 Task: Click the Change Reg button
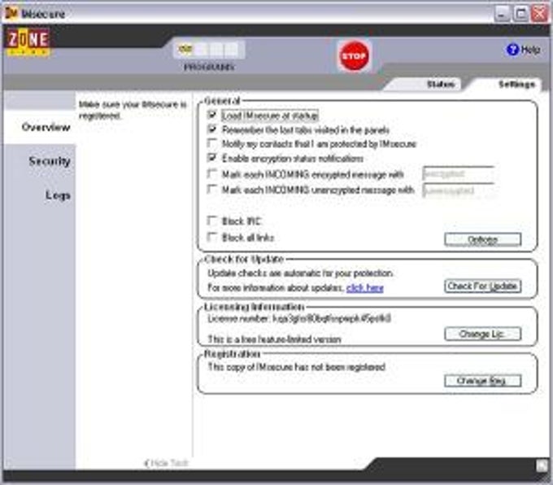tap(482, 381)
